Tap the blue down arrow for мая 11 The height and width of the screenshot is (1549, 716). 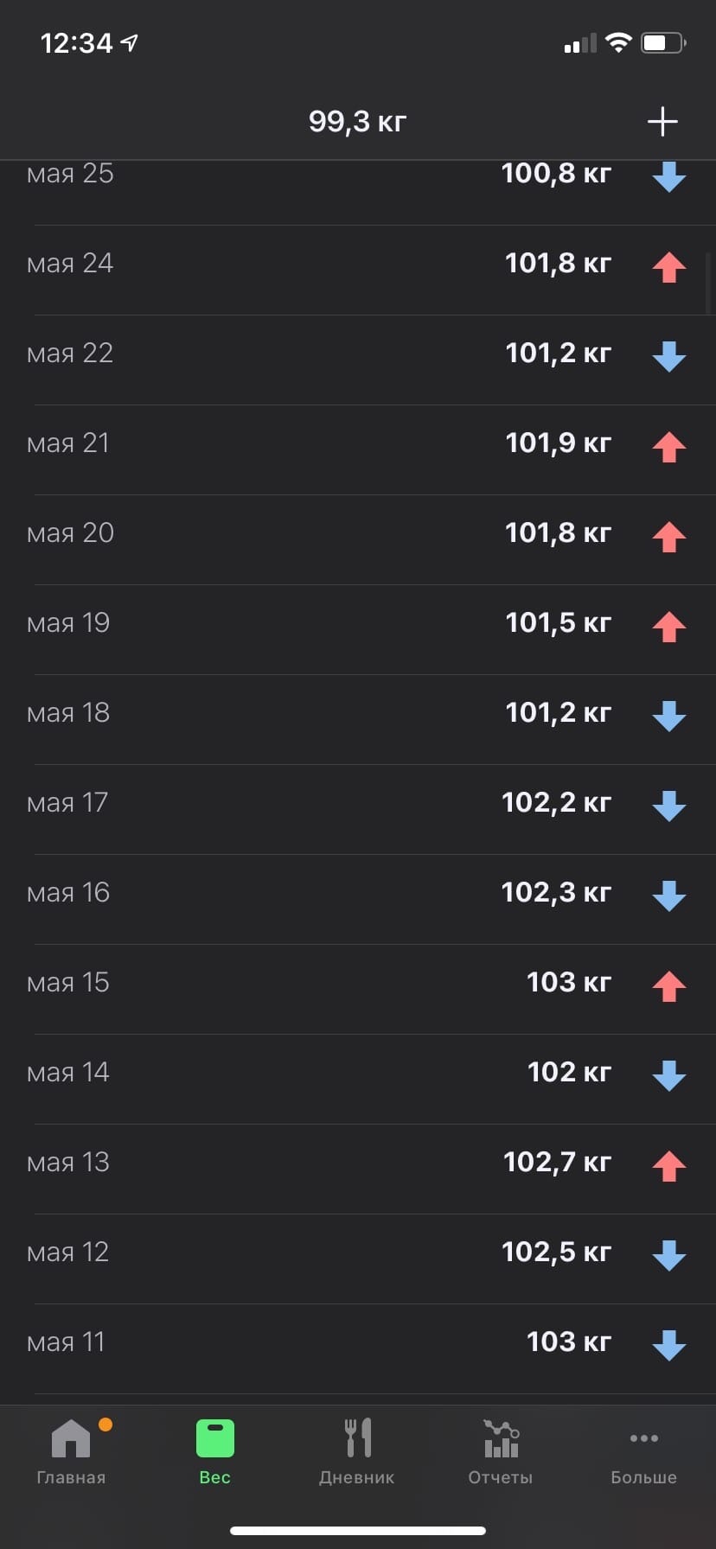(x=668, y=1346)
